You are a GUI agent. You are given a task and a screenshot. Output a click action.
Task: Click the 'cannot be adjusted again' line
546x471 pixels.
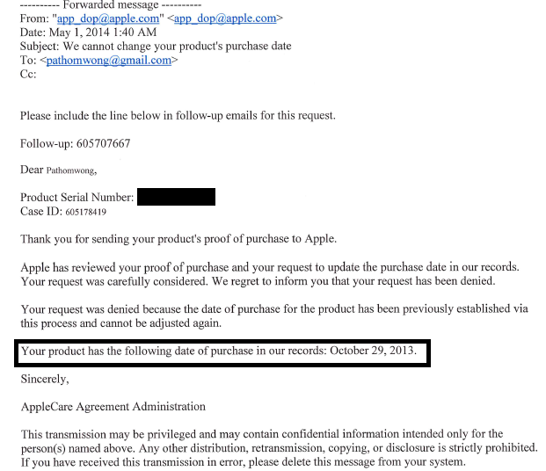(120, 323)
